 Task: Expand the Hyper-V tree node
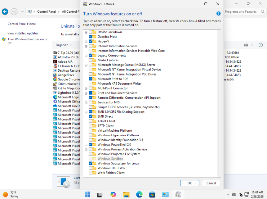click(86, 42)
